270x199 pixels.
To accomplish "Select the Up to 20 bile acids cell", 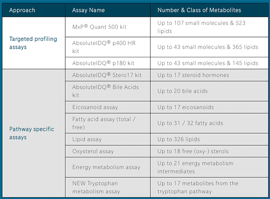I will click(182, 91).
